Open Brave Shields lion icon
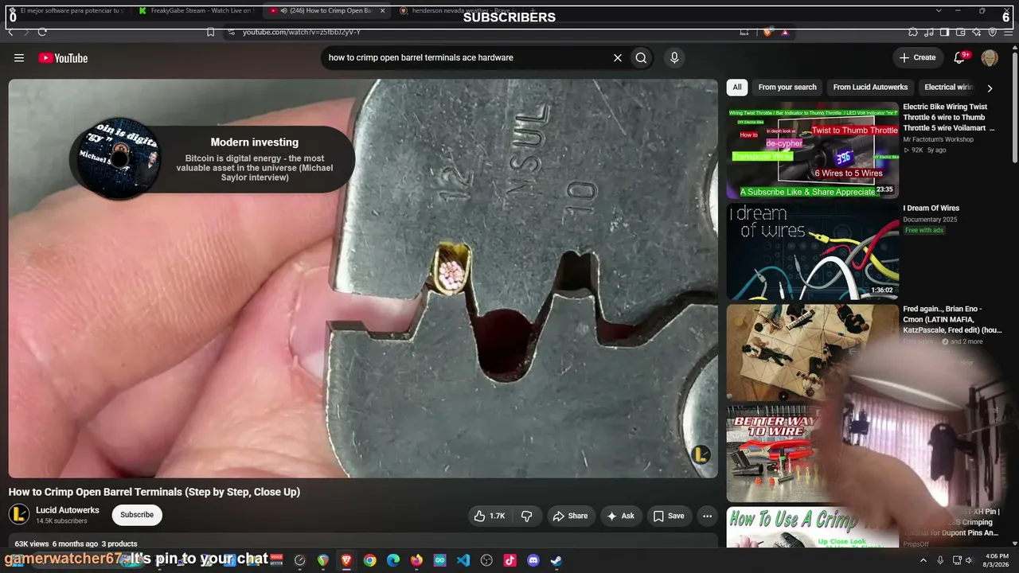 (x=767, y=32)
